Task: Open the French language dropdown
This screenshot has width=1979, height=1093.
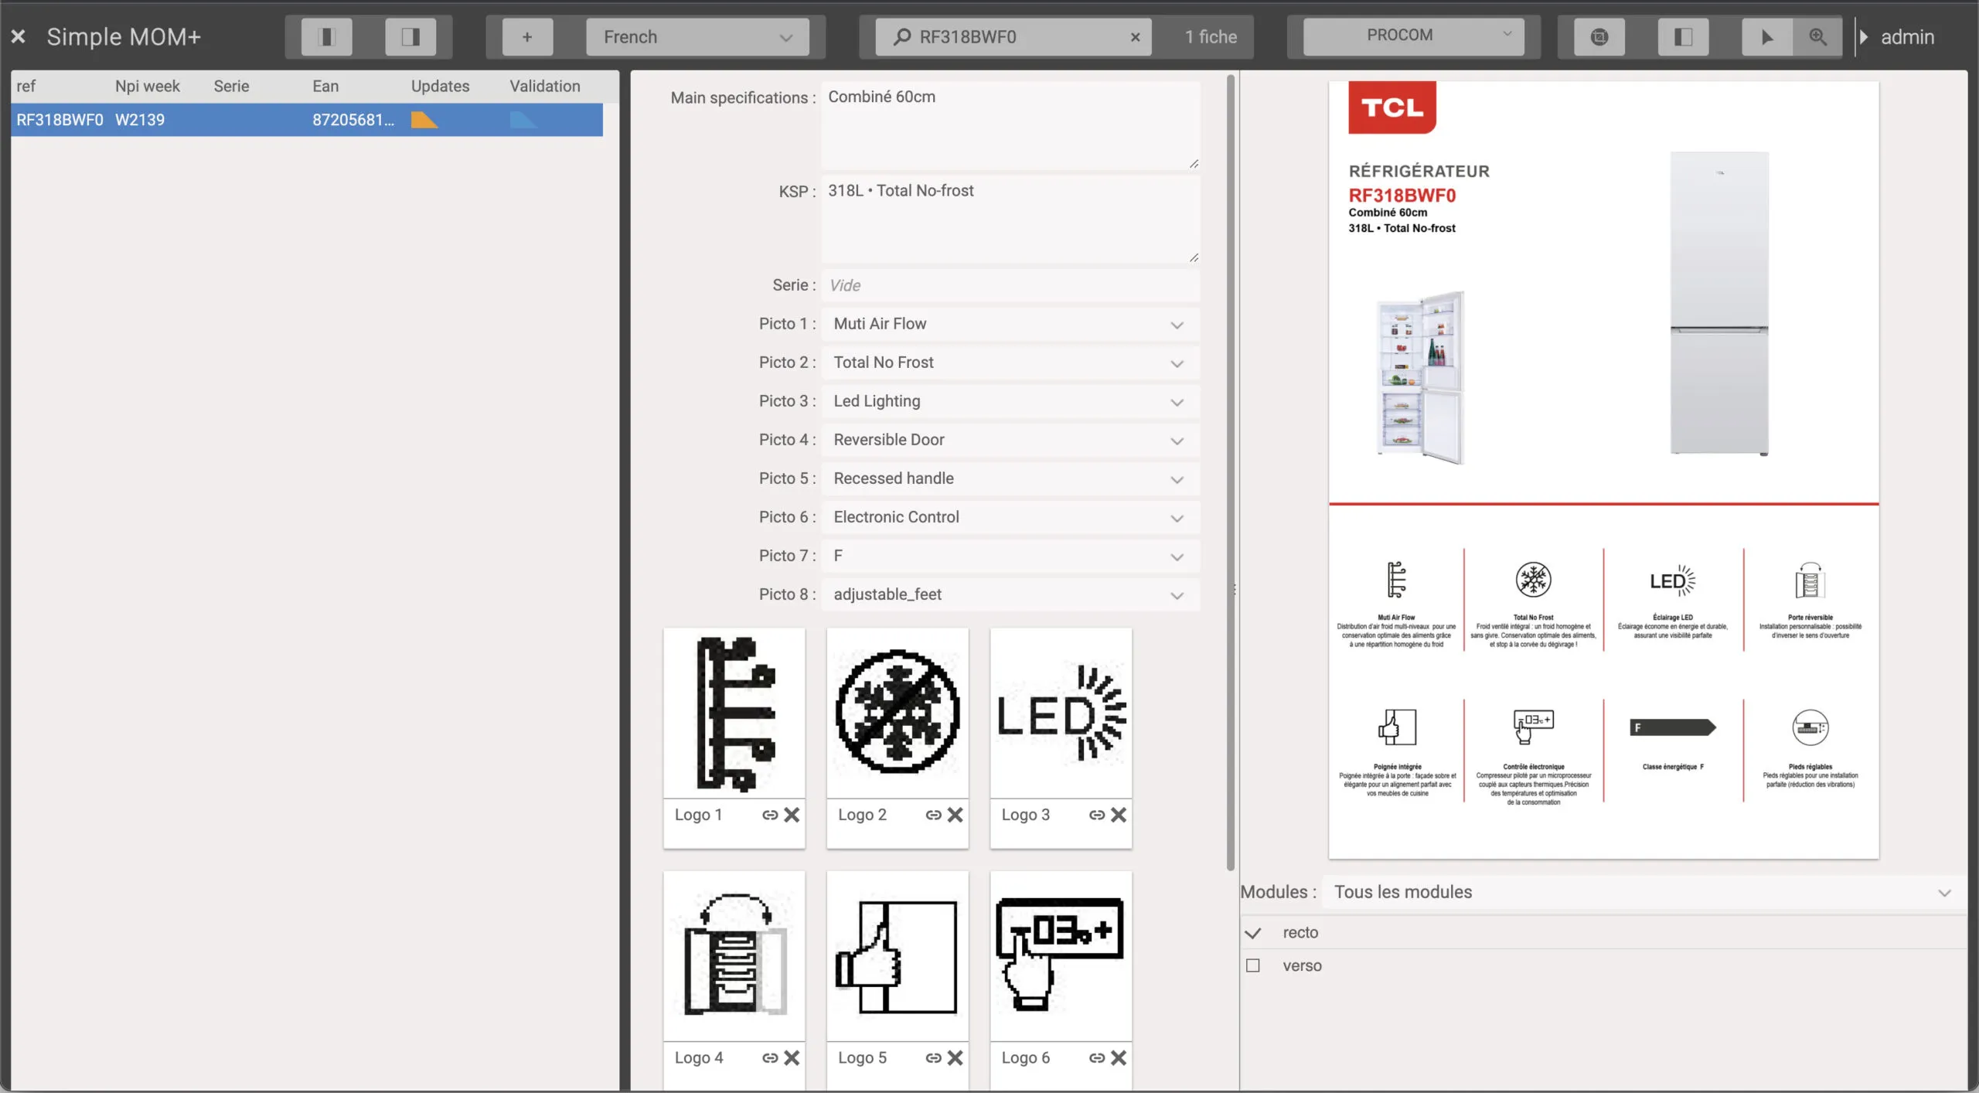Action: 697,36
